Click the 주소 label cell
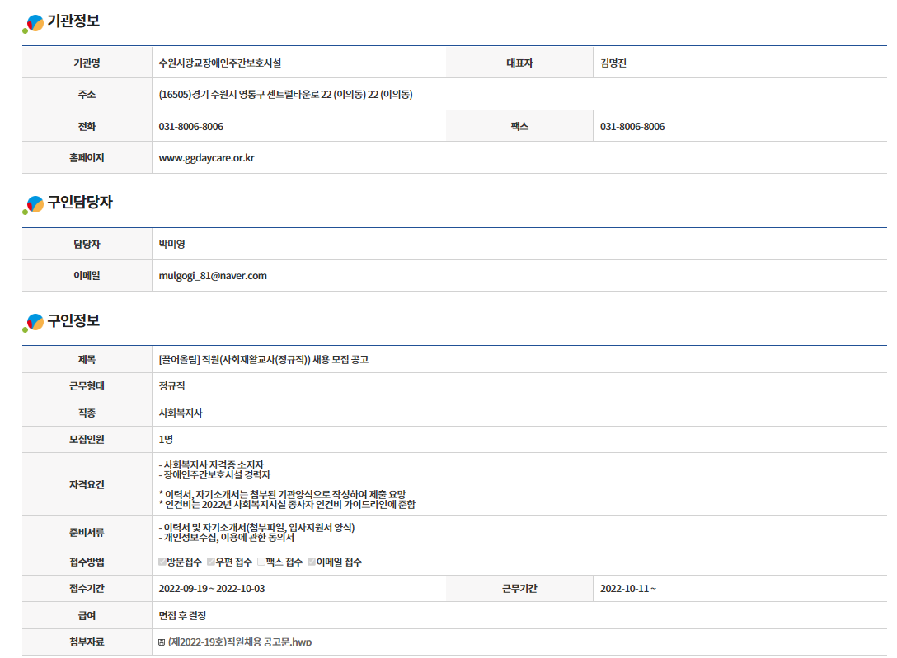 point(87,94)
